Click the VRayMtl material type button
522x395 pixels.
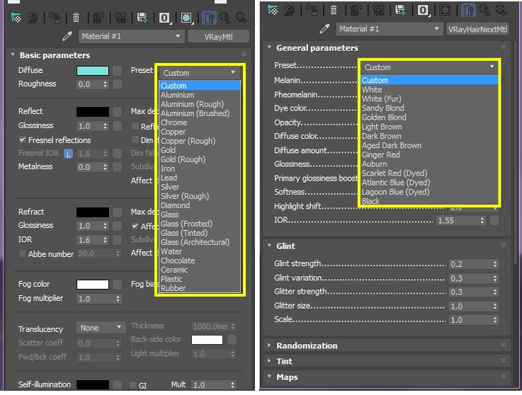pos(218,37)
